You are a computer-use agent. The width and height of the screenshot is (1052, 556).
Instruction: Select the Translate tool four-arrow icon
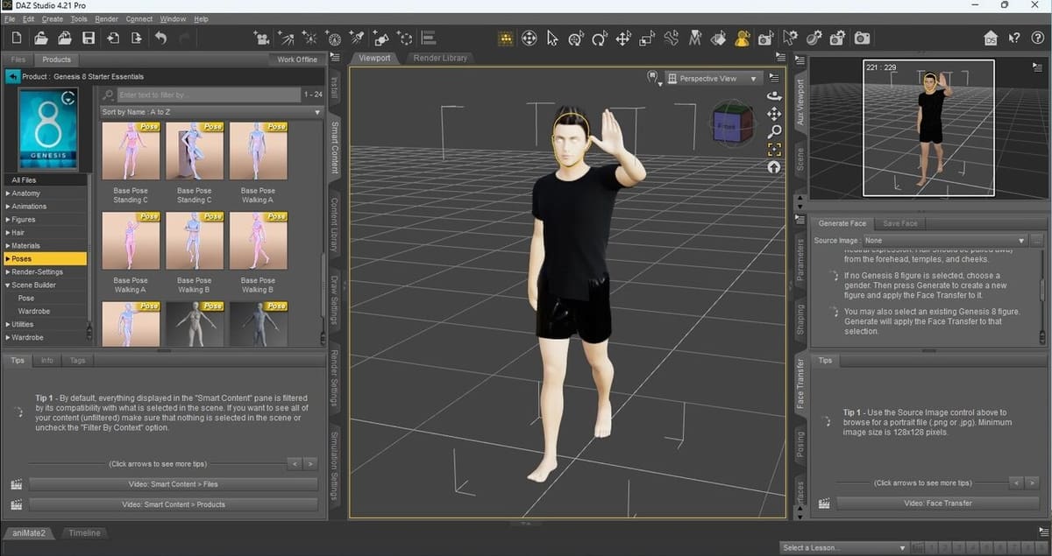[x=623, y=38]
